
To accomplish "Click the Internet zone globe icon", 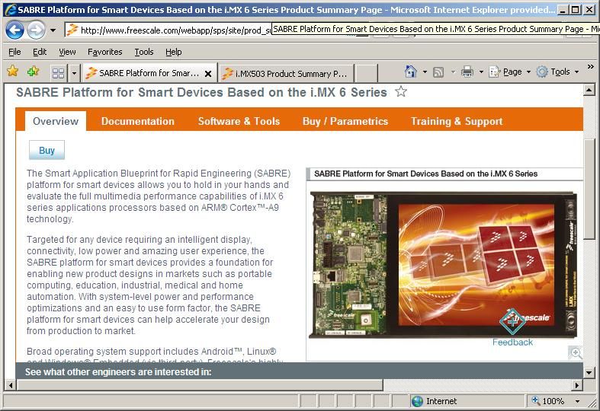I will pyautogui.click(x=417, y=401).
